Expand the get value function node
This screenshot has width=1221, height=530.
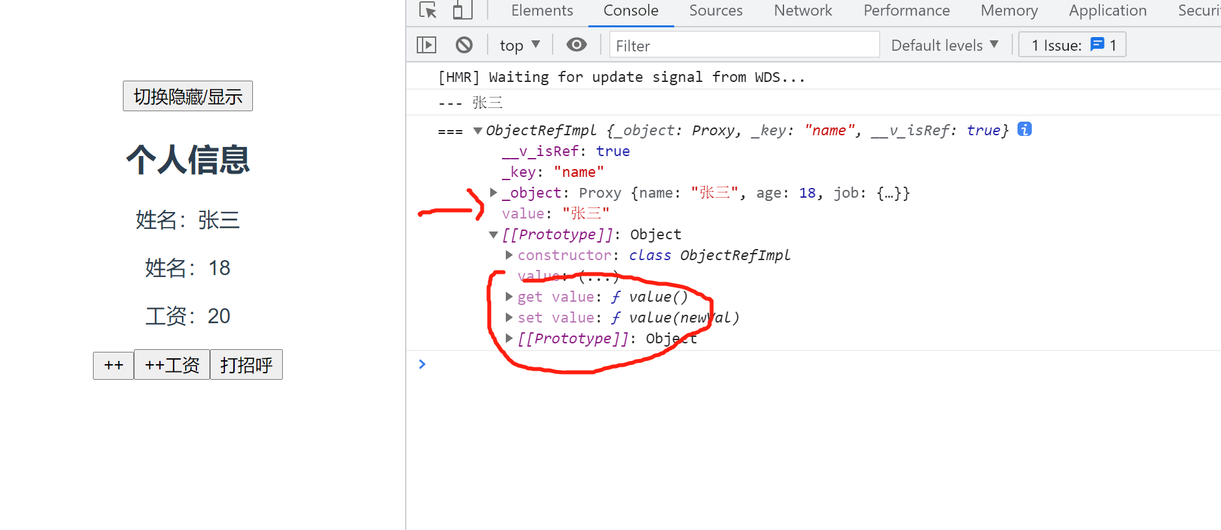click(509, 297)
